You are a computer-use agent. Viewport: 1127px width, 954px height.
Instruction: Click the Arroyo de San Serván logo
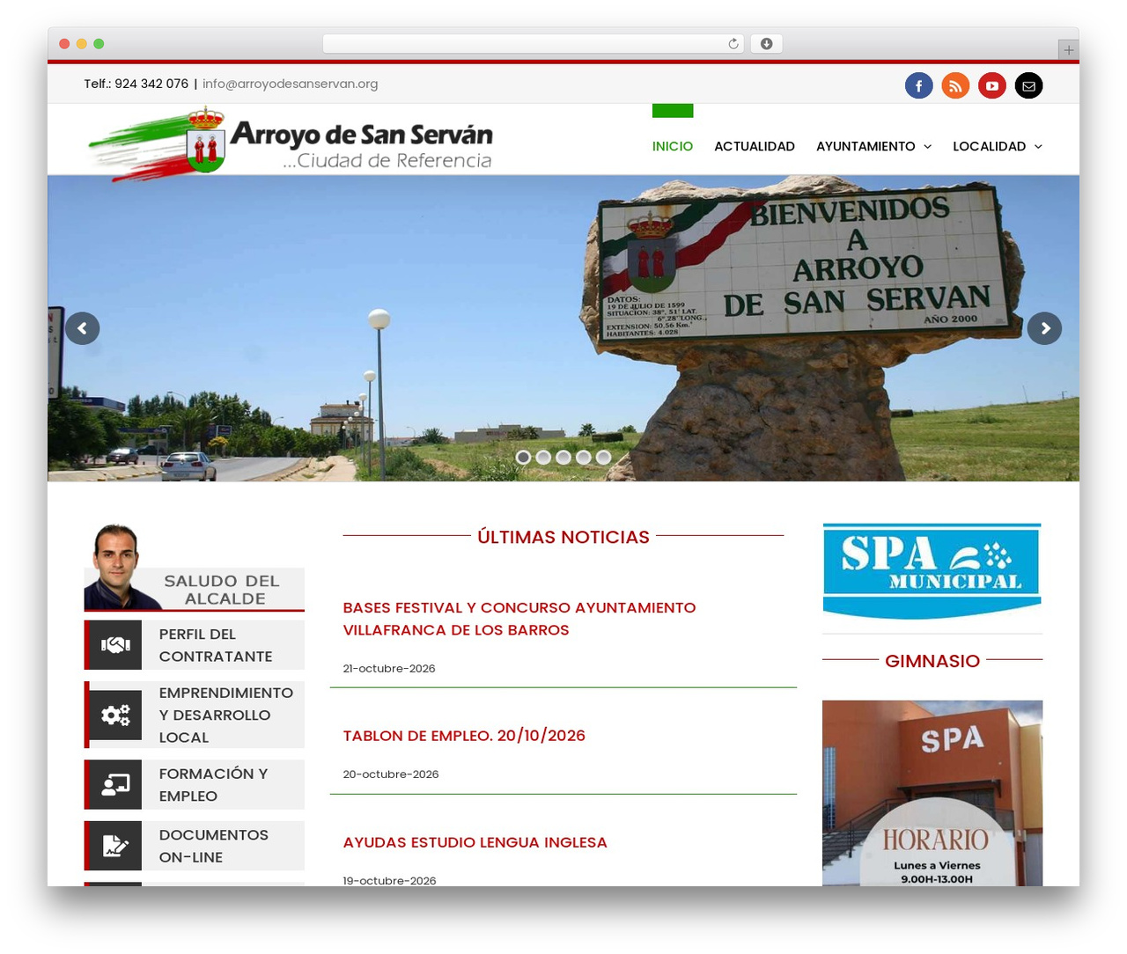point(291,143)
